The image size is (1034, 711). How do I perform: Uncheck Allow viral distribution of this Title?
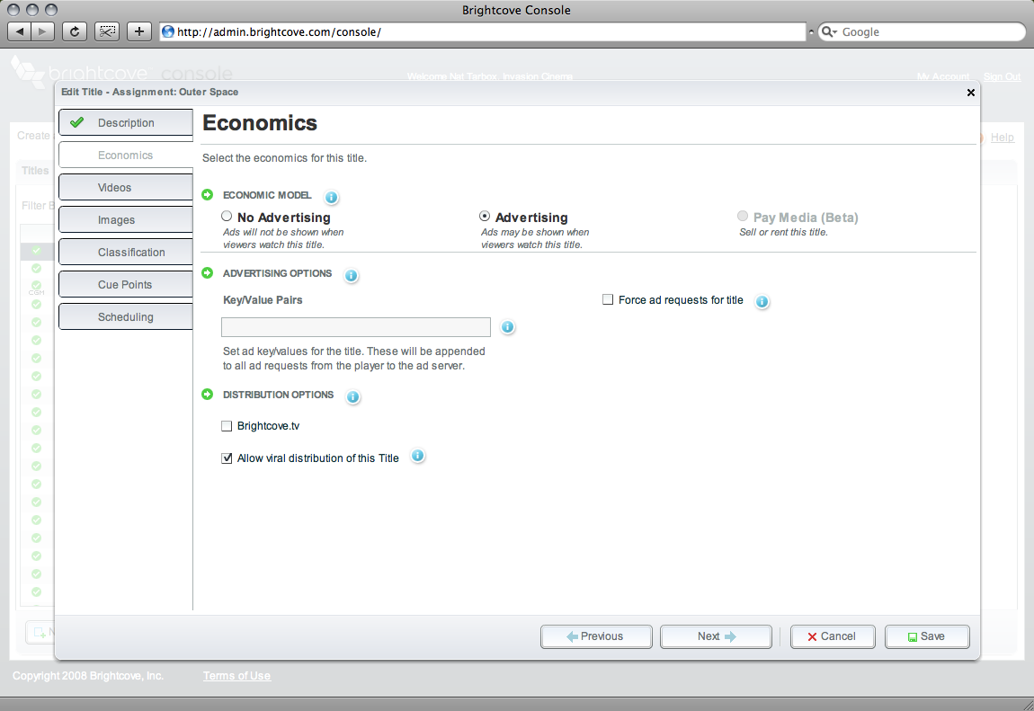(x=227, y=458)
